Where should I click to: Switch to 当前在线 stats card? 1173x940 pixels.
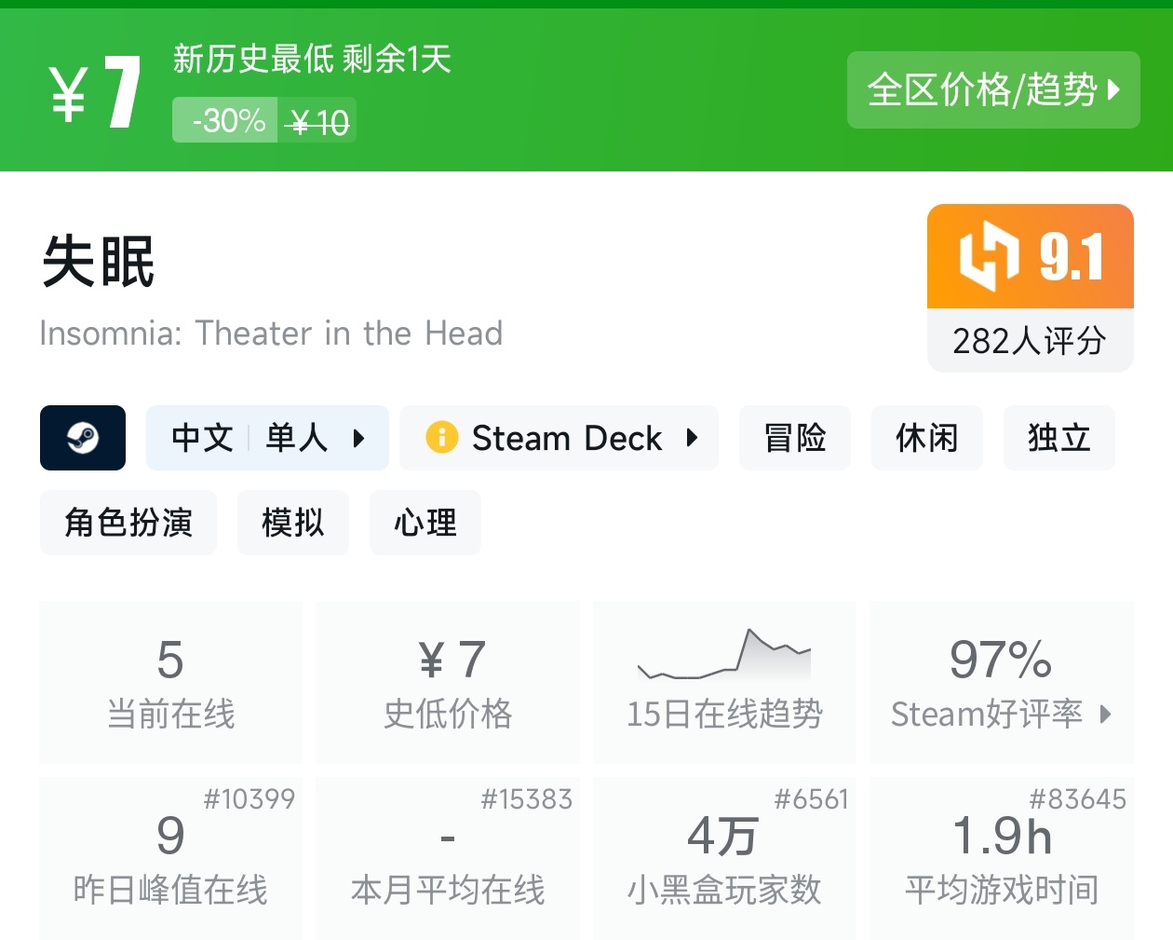(169, 682)
